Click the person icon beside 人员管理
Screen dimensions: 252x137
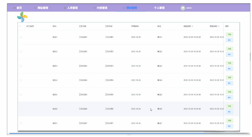65,8
